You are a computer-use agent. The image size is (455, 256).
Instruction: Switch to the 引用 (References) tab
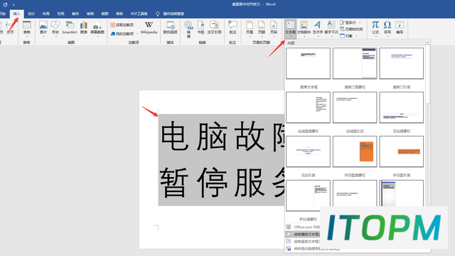pos(60,14)
